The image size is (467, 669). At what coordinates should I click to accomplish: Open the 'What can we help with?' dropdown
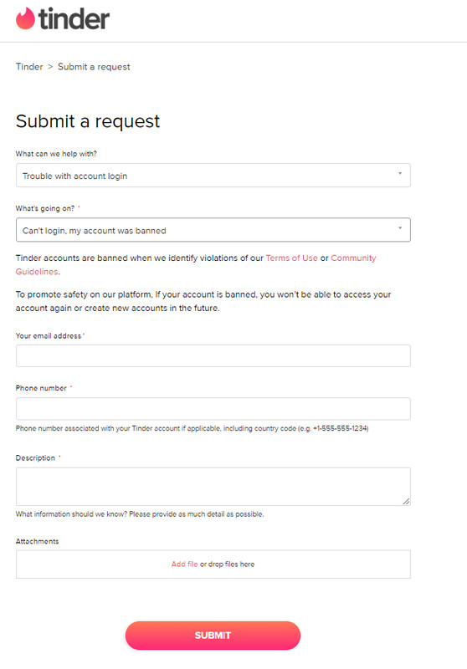point(213,176)
